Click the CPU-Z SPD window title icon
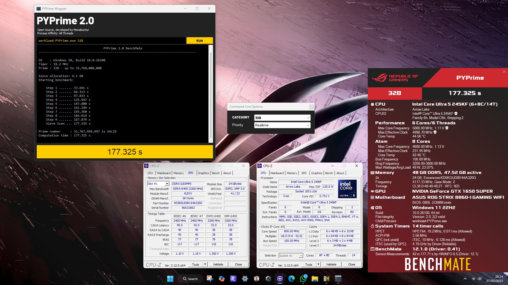 coord(146,166)
